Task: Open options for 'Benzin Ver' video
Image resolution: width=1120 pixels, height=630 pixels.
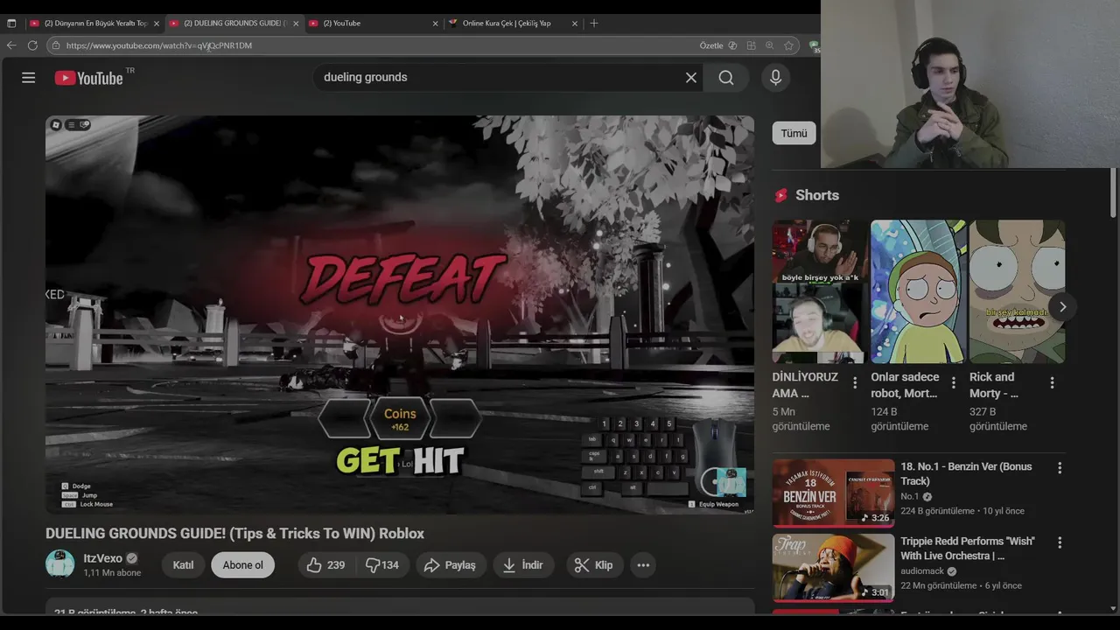Action: (x=1060, y=468)
